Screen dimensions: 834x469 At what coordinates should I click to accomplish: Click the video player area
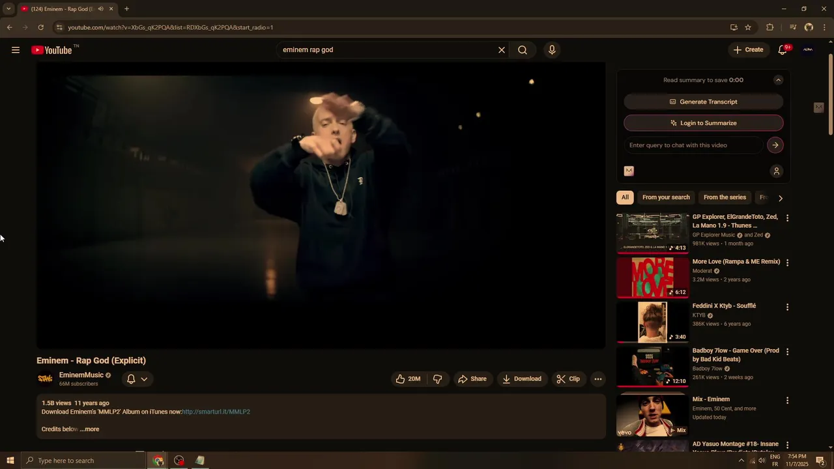(x=321, y=205)
